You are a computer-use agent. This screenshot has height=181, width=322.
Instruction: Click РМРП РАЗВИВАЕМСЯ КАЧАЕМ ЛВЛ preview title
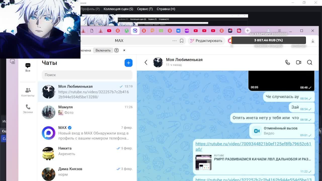(262, 159)
